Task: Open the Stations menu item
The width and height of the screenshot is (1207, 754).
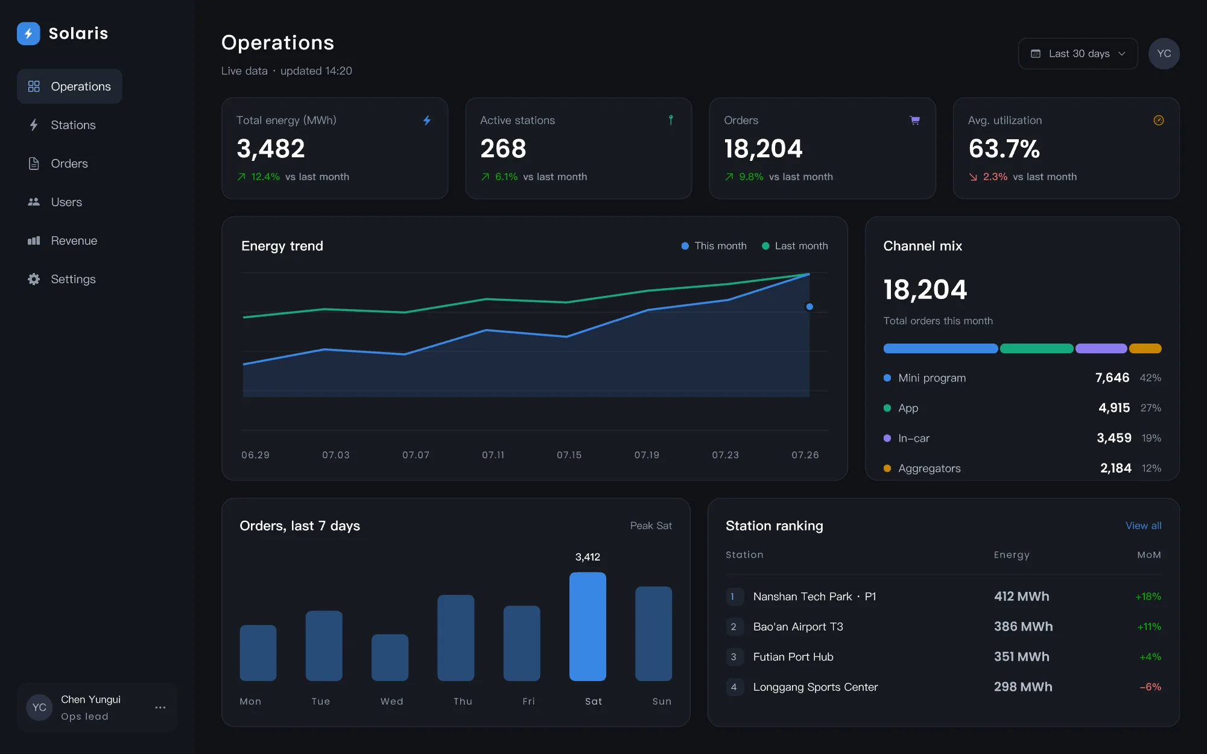Action: (69, 125)
